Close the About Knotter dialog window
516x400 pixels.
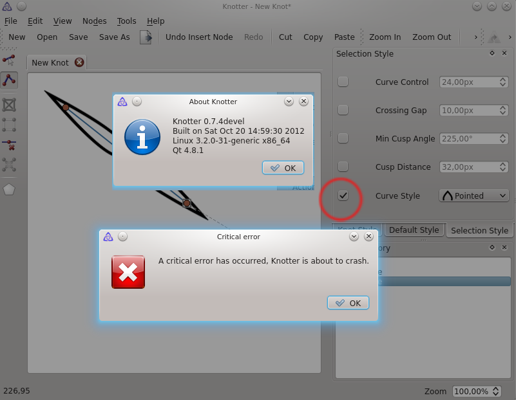(x=303, y=101)
